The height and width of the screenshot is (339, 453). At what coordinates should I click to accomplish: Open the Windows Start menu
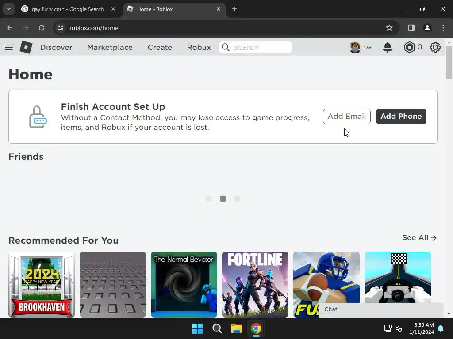[198, 328]
